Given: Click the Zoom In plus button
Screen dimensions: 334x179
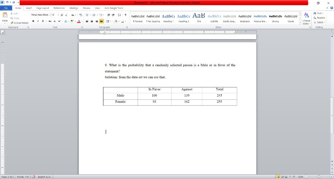Looking at the screenshot, I should pos(331,177).
